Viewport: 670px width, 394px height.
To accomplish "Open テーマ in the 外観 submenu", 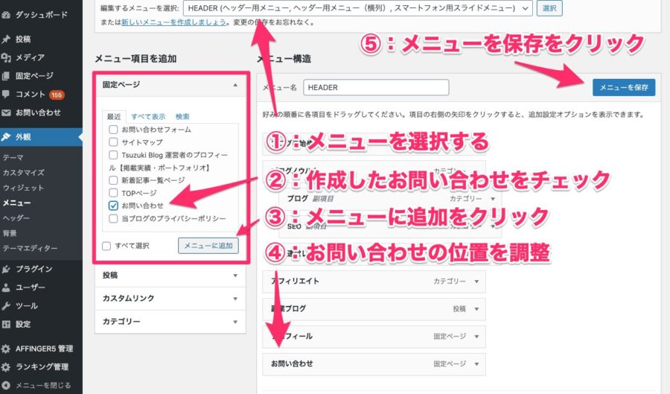I will pyautogui.click(x=13, y=158).
